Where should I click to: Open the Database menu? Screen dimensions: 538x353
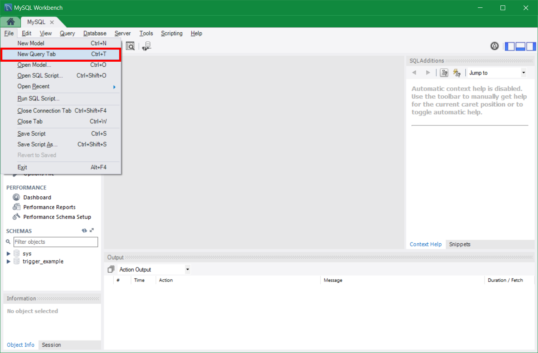[x=95, y=33]
